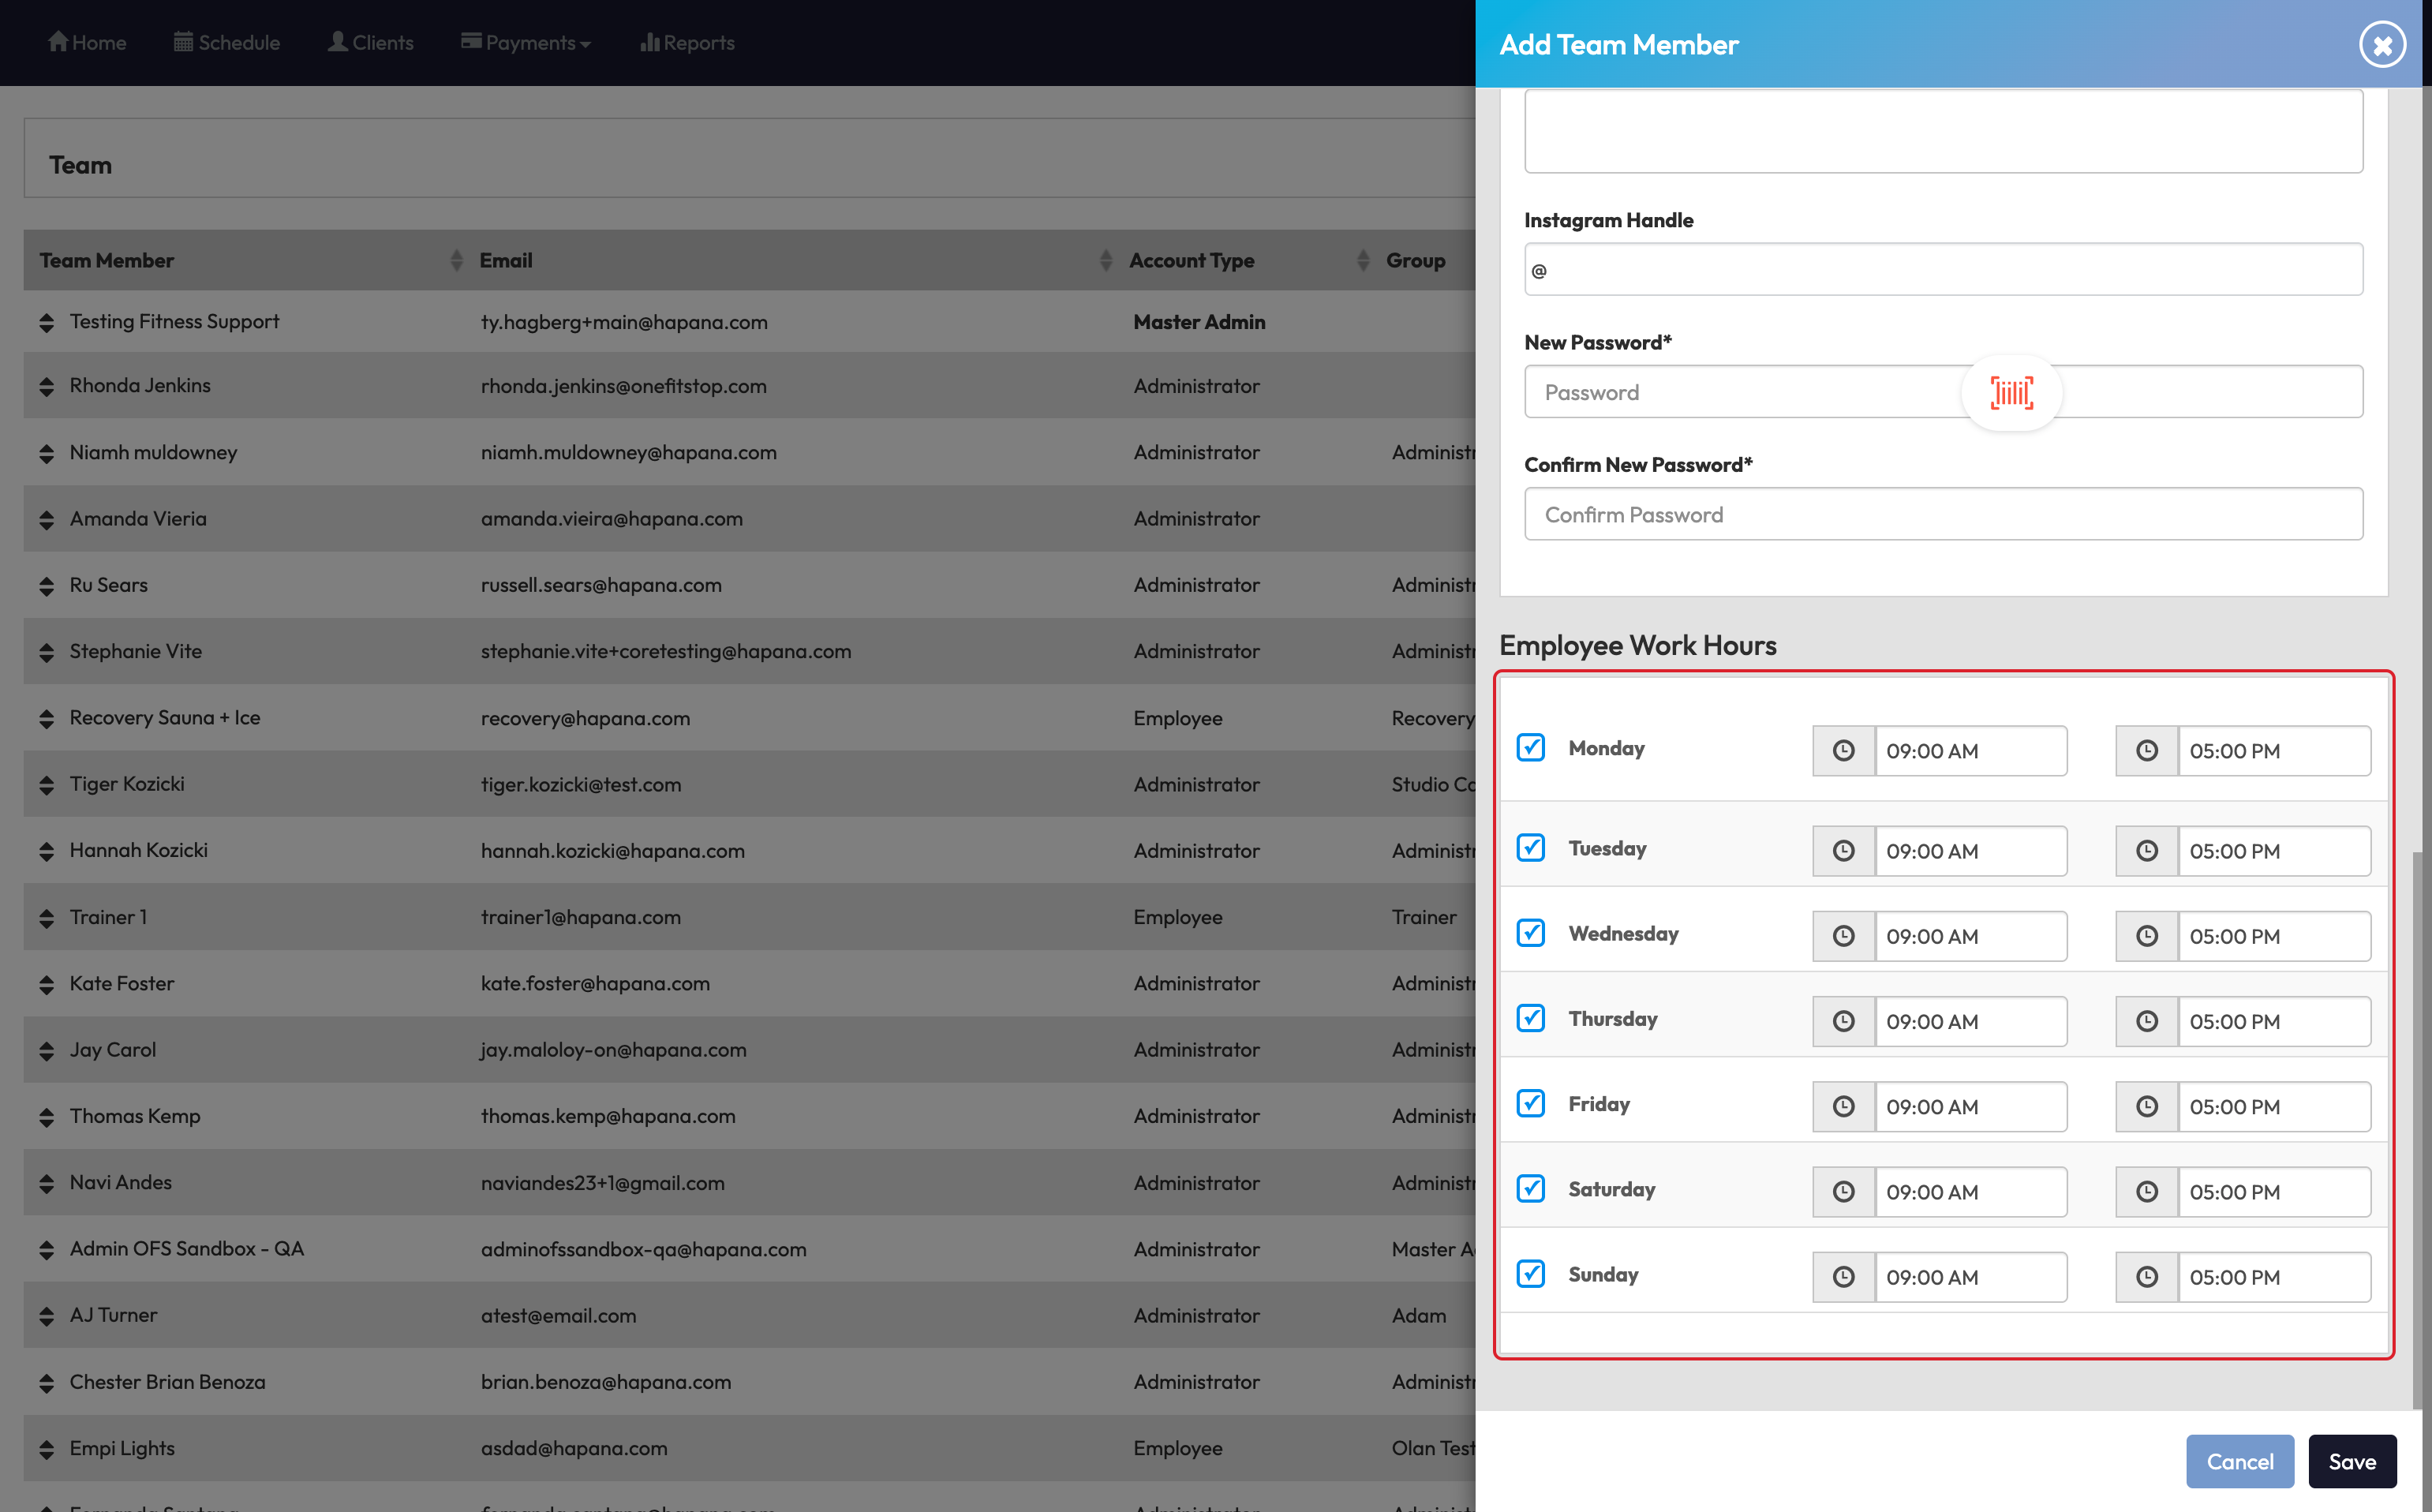Close the Add Team Member panel
Viewport: 2432px width, 1512px height.
[2382, 45]
